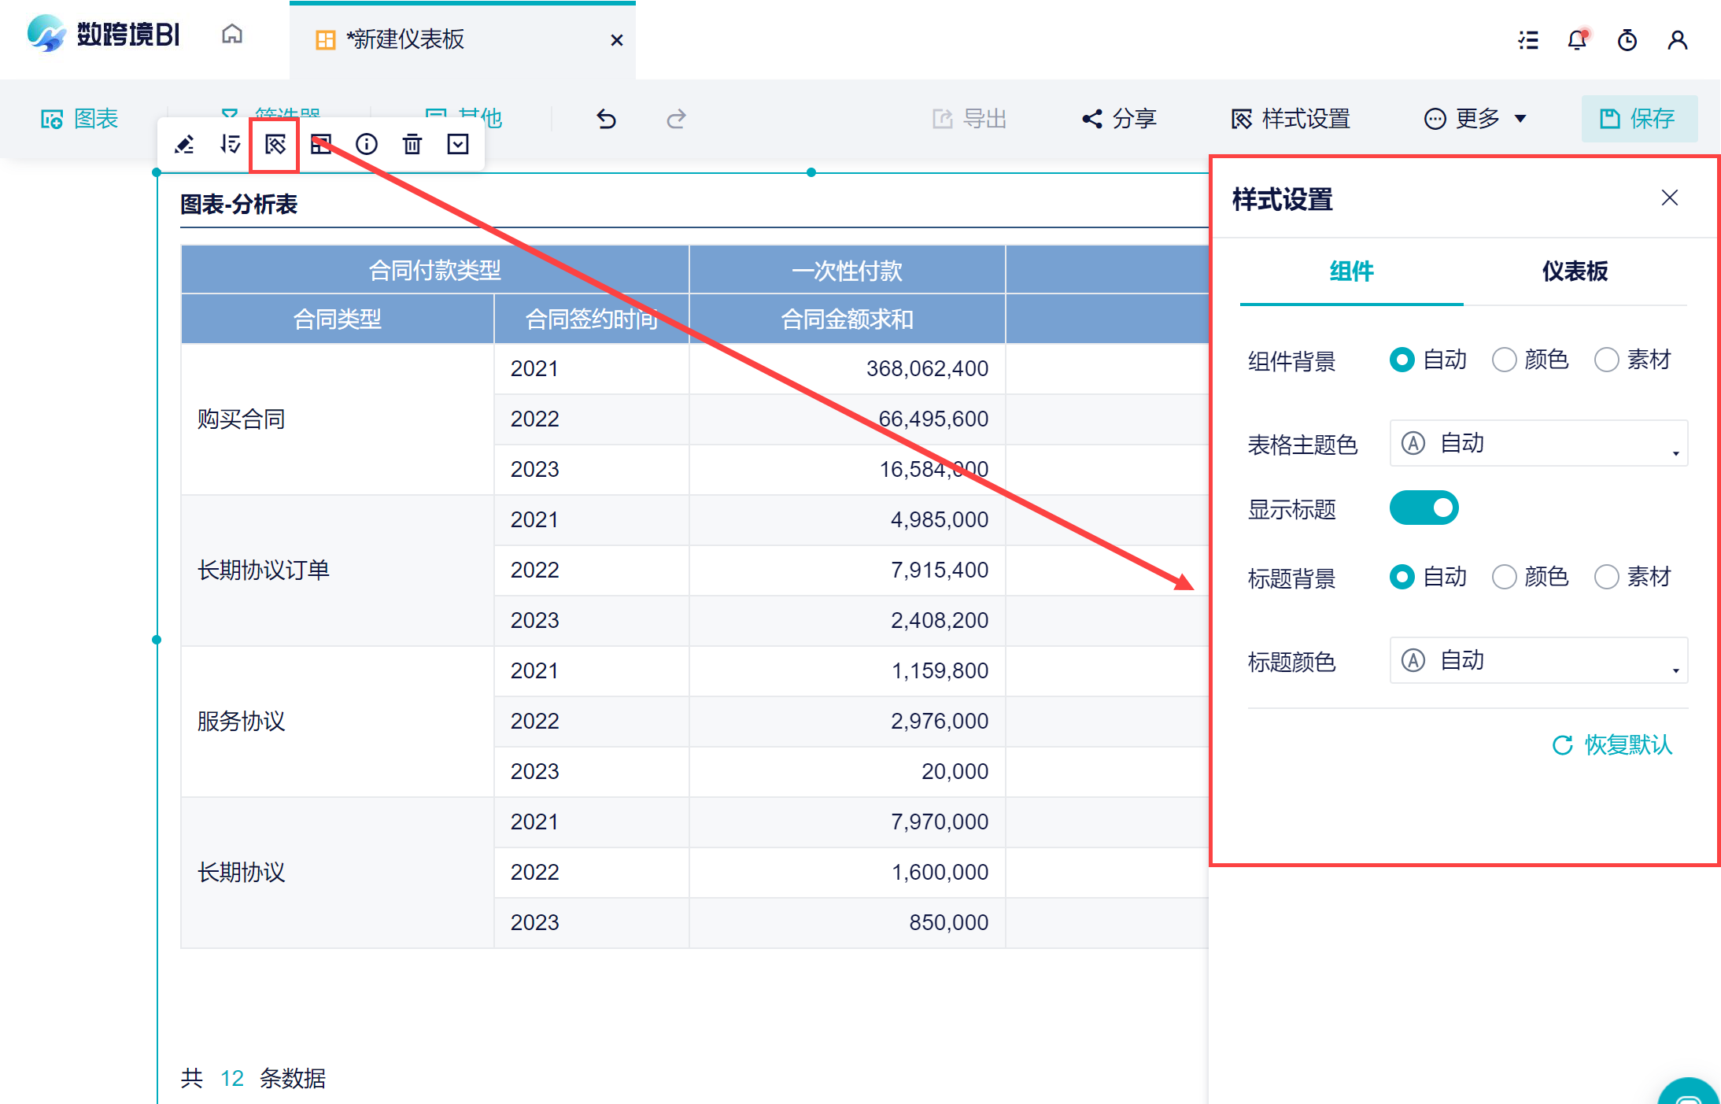Select the 组件 tab in style panel
1721x1104 pixels.
[x=1351, y=271]
